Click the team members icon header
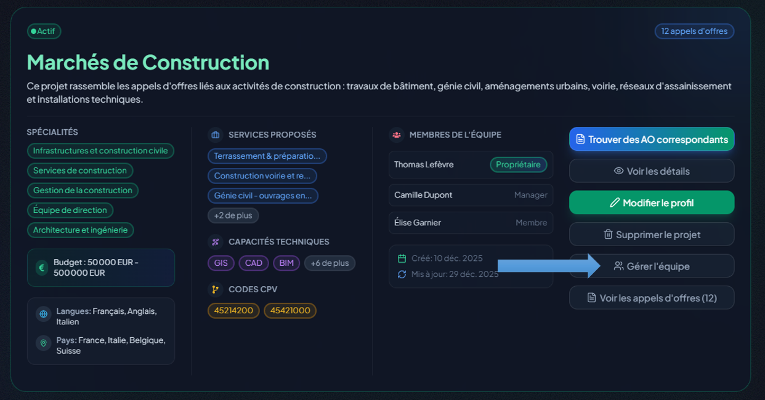 (x=397, y=135)
